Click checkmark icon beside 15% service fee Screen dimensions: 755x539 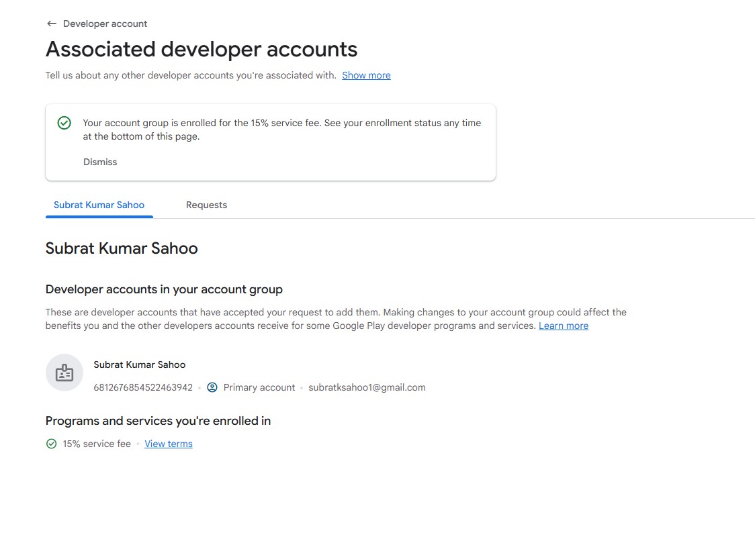pos(51,444)
